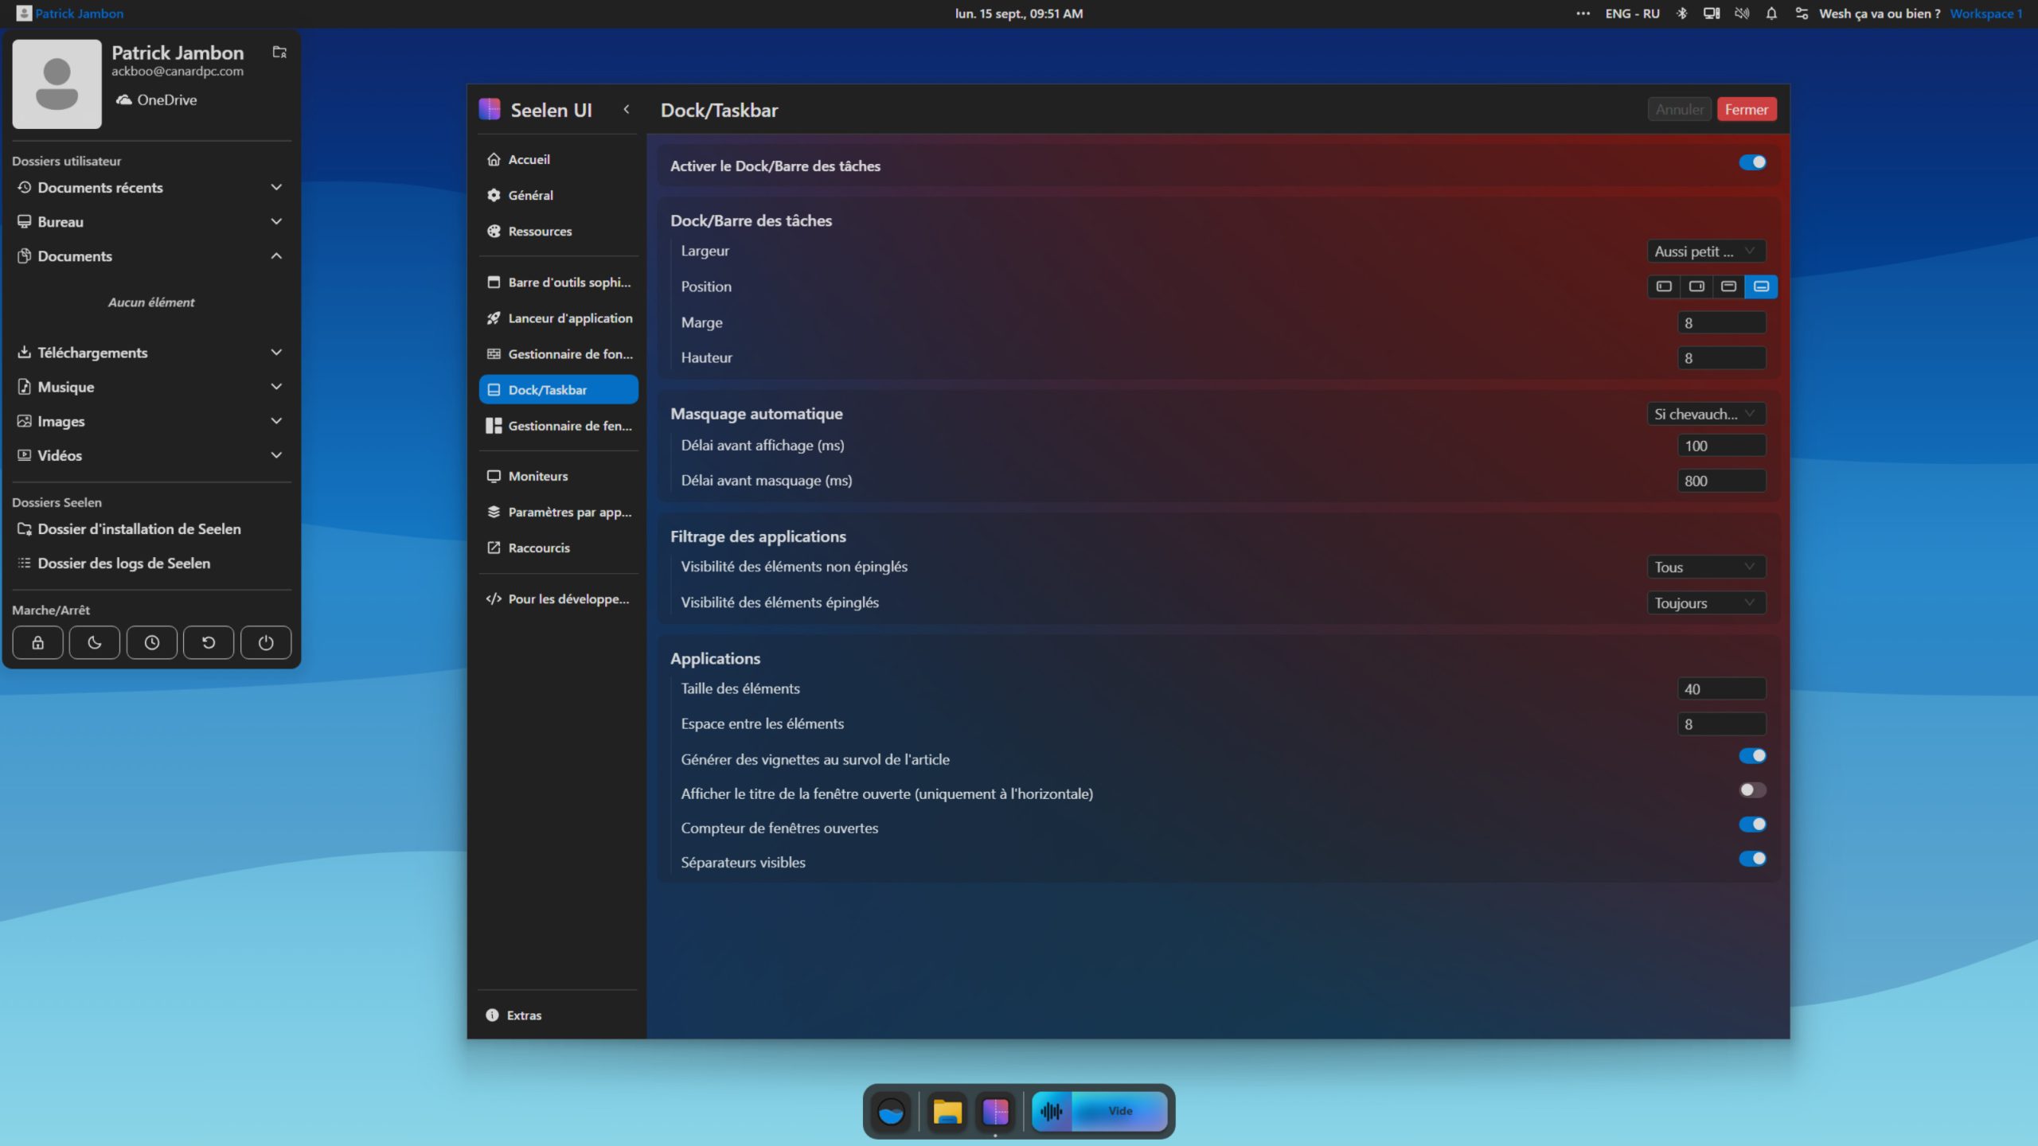The width and height of the screenshot is (2038, 1146).
Task: Open Pour les développe... section
Action: click(x=558, y=598)
